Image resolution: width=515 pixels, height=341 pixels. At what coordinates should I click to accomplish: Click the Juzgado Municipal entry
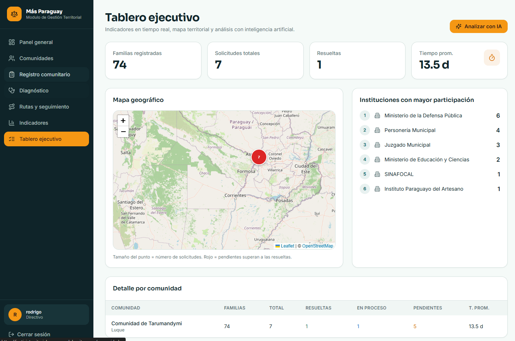(430, 145)
